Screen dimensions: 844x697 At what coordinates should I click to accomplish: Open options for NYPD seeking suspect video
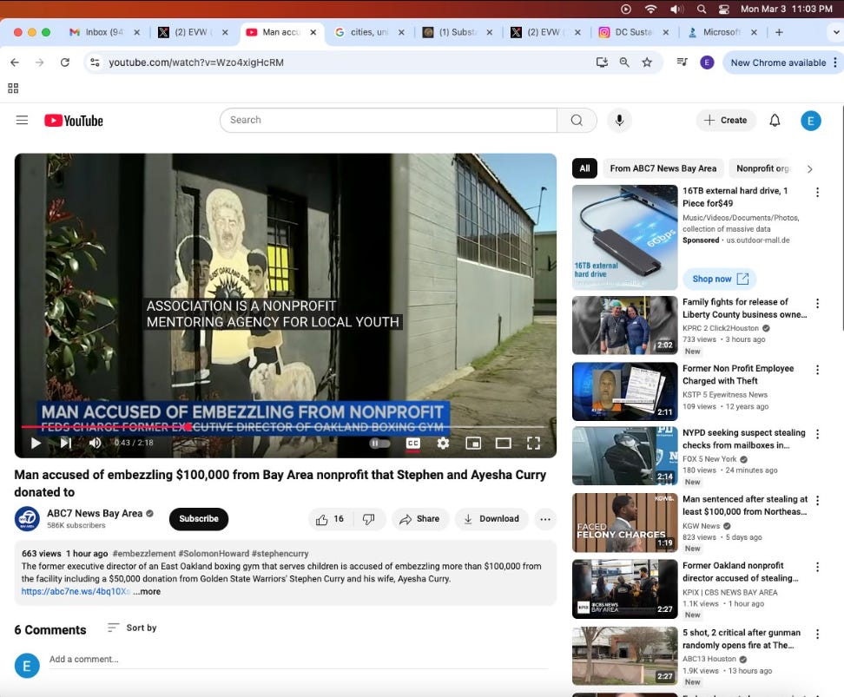[x=817, y=434]
